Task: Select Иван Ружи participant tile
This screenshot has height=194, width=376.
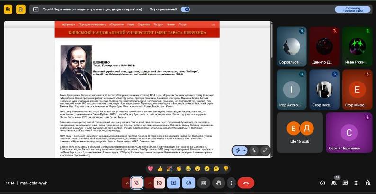Action: click(x=358, y=46)
